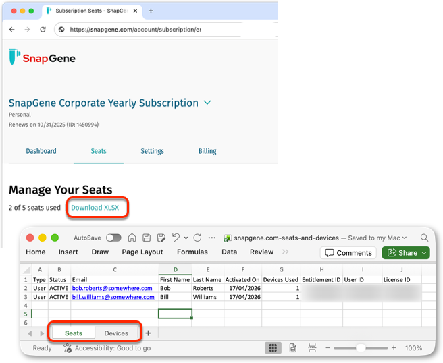
Task: Select the Seats sheet tab
Action: click(74, 333)
